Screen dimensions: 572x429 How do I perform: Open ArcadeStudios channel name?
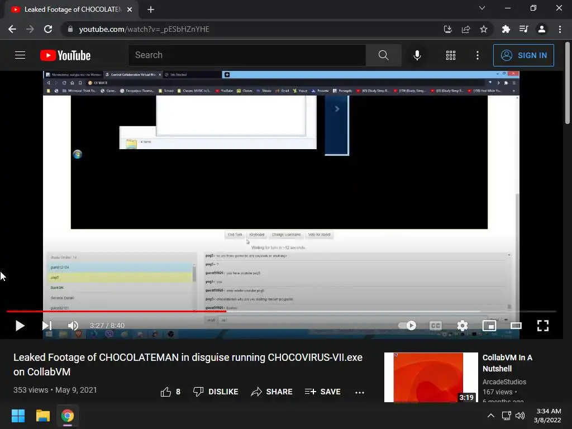click(x=504, y=382)
